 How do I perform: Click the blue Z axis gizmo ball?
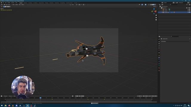click(x=154, y=9)
